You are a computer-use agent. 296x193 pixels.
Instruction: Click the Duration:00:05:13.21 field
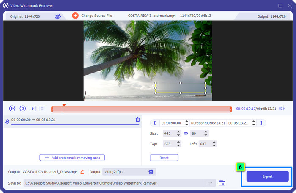click(x=208, y=123)
